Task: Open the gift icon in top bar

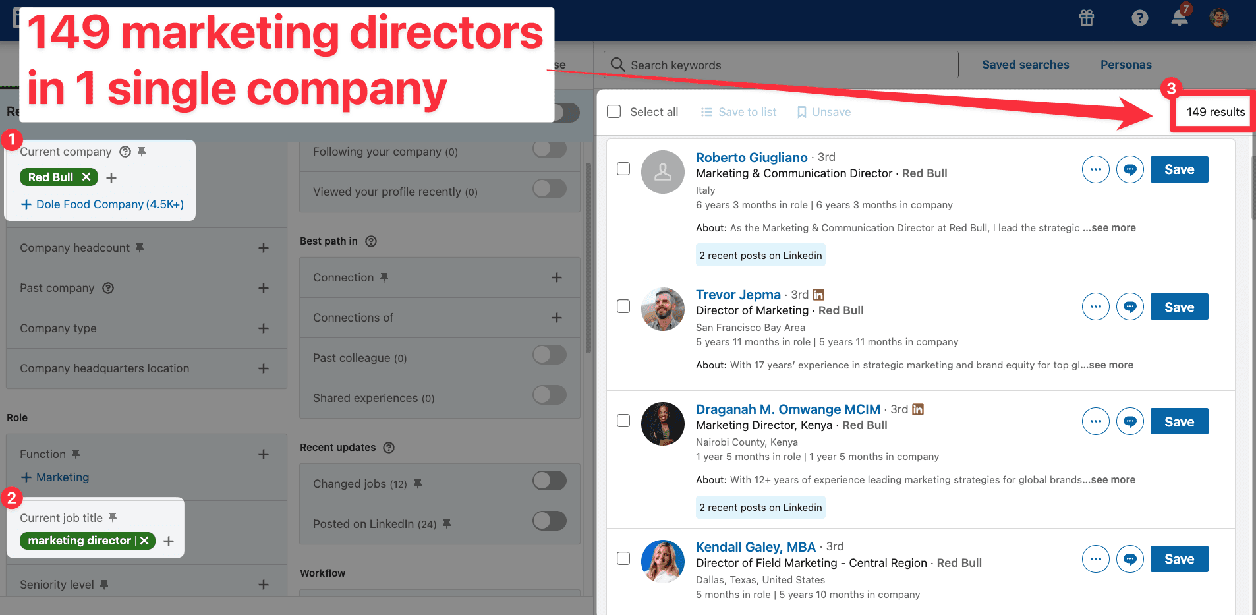Action: [1087, 18]
